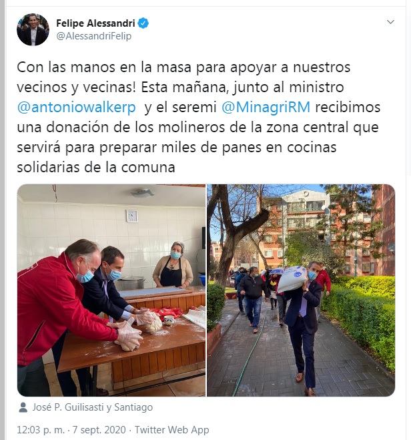Click the blue verified badge
411x440 pixels.
coord(143,23)
